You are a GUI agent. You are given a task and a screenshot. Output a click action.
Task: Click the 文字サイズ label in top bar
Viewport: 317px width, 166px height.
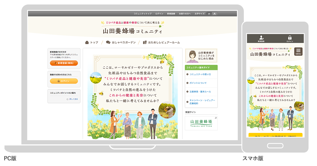[200, 14]
